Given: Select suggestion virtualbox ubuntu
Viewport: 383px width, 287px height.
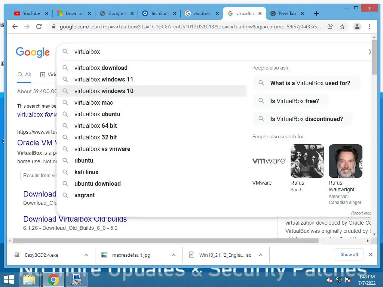Looking at the screenshot, I should [x=151, y=114].
